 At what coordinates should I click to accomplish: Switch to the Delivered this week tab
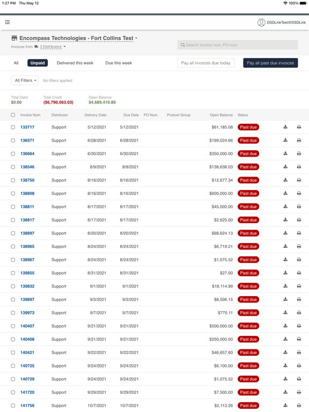coord(75,63)
